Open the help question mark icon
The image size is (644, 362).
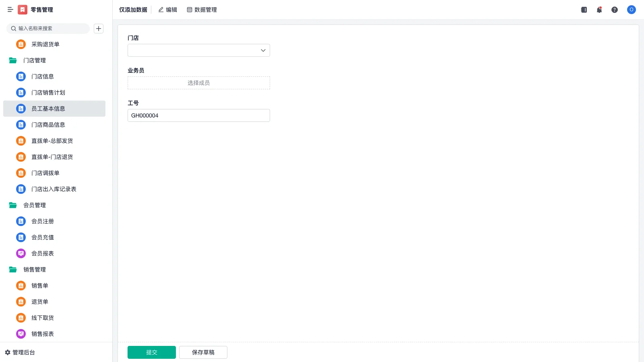614,10
